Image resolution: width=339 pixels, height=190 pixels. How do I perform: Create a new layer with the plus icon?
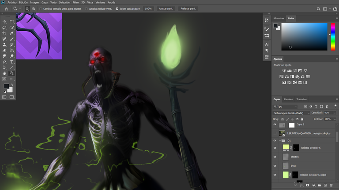click(x=325, y=185)
